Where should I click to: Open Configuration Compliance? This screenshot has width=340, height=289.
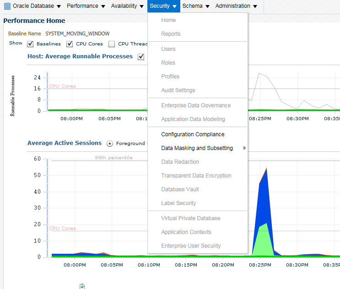[x=193, y=134]
